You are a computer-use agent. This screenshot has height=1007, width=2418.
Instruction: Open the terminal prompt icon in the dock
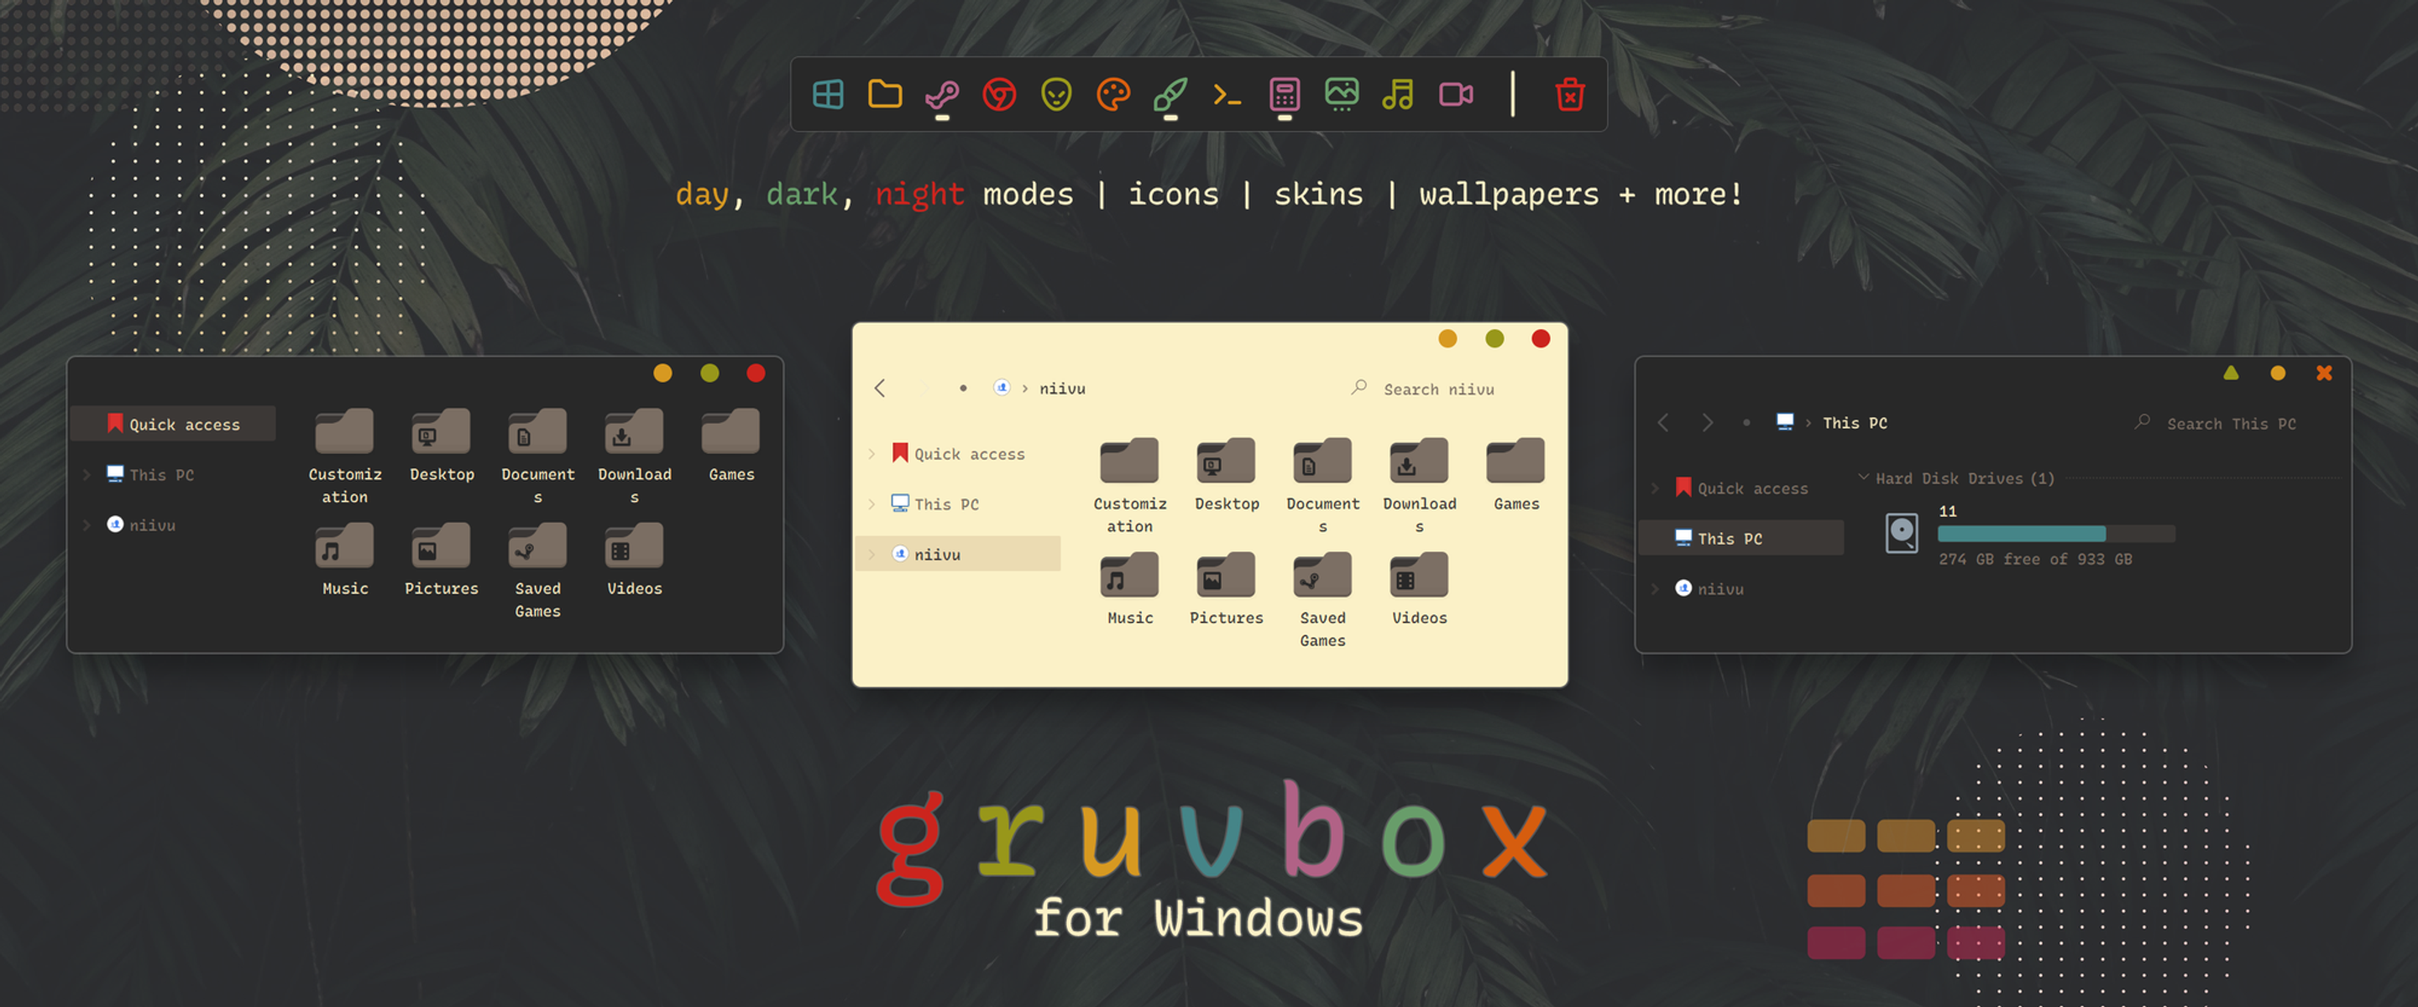coord(1227,95)
